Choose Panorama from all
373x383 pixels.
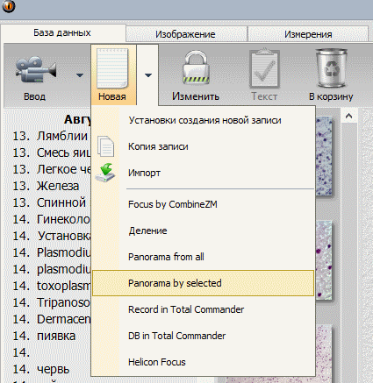pyautogui.click(x=203, y=257)
